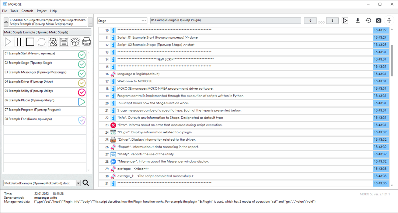Click the log scrollbar down arrow

392,185
